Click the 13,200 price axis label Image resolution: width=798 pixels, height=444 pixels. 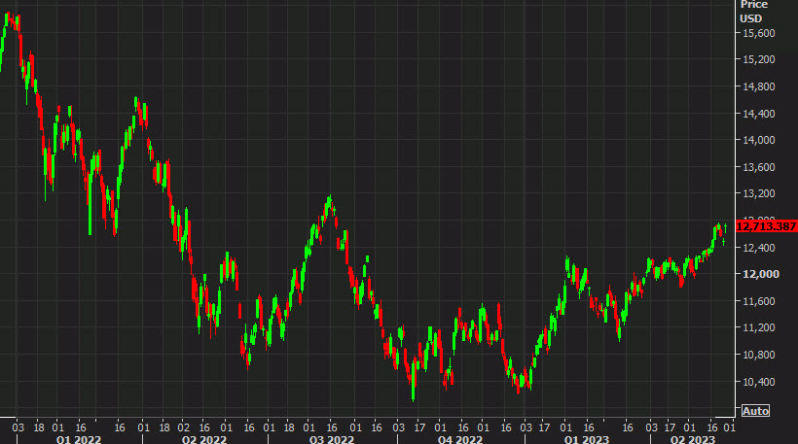759,193
